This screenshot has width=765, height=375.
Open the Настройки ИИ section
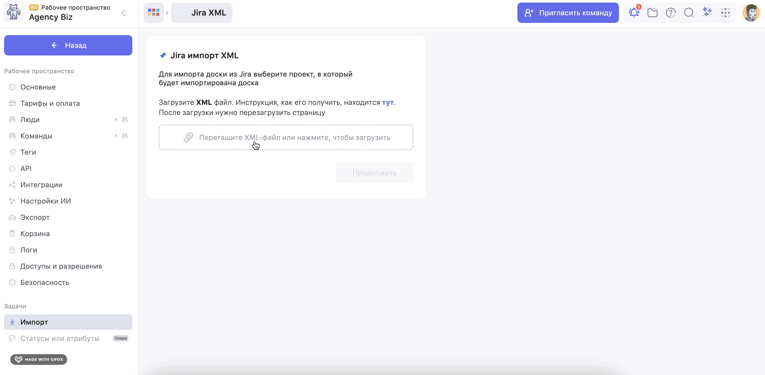(x=46, y=201)
